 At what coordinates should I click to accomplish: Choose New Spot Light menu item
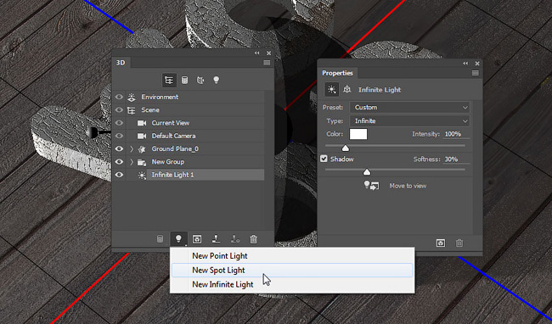(x=292, y=270)
